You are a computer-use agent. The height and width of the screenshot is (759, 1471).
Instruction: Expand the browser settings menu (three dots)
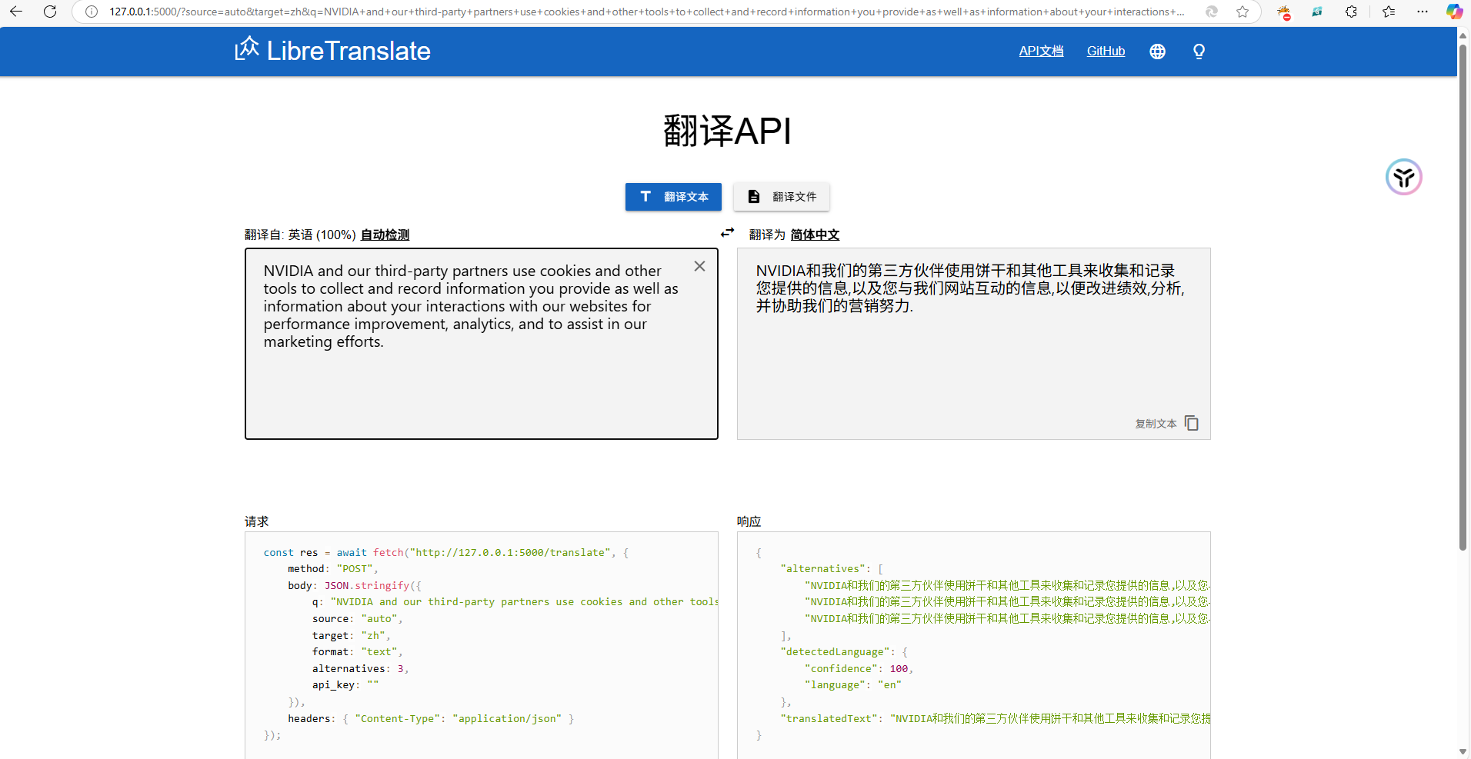click(x=1422, y=12)
